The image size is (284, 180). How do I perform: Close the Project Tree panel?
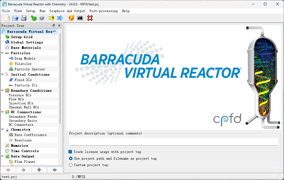tap(59, 25)
